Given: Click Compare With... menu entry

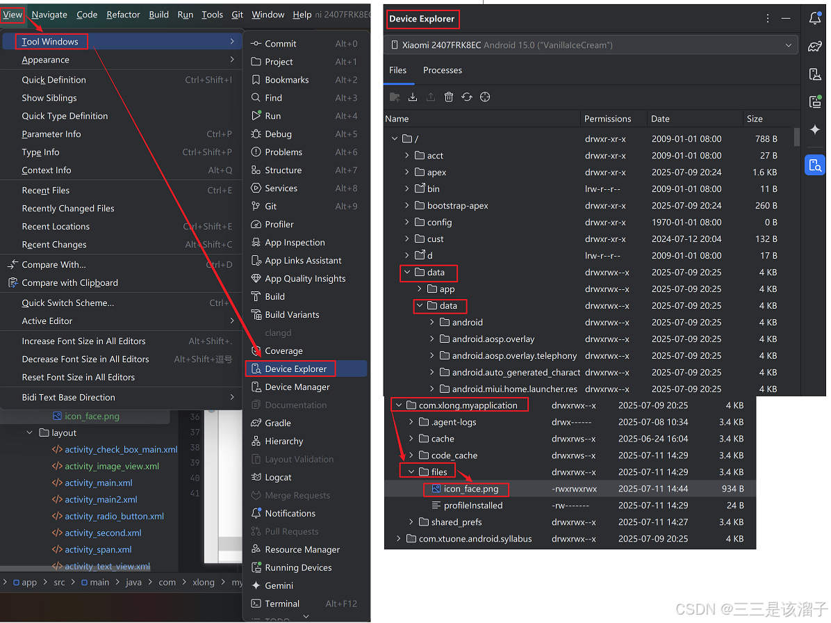Looking at the screenshot, I should [122, 264].
